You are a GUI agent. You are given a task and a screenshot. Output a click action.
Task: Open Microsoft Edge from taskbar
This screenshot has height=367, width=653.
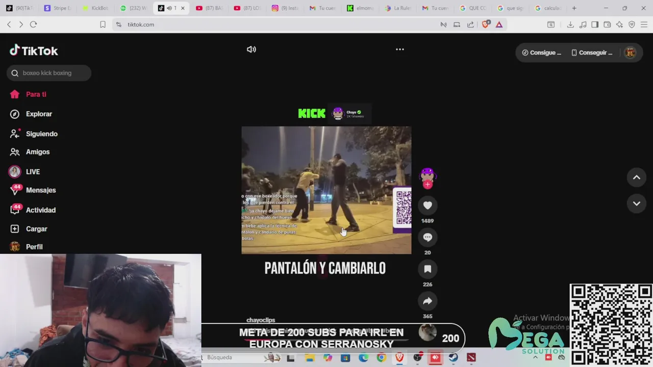(363, 358)
